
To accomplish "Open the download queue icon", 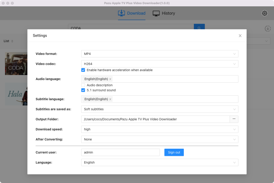I will [x=268, y=28].
